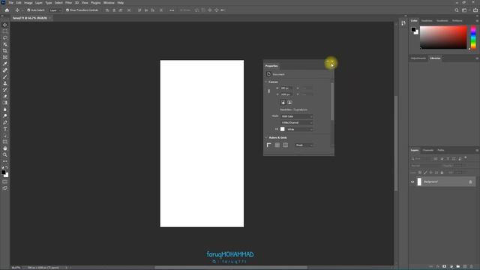The image size is (480, 270).
Task: Select the Rectangular Marquee tool
Action: 5,31
